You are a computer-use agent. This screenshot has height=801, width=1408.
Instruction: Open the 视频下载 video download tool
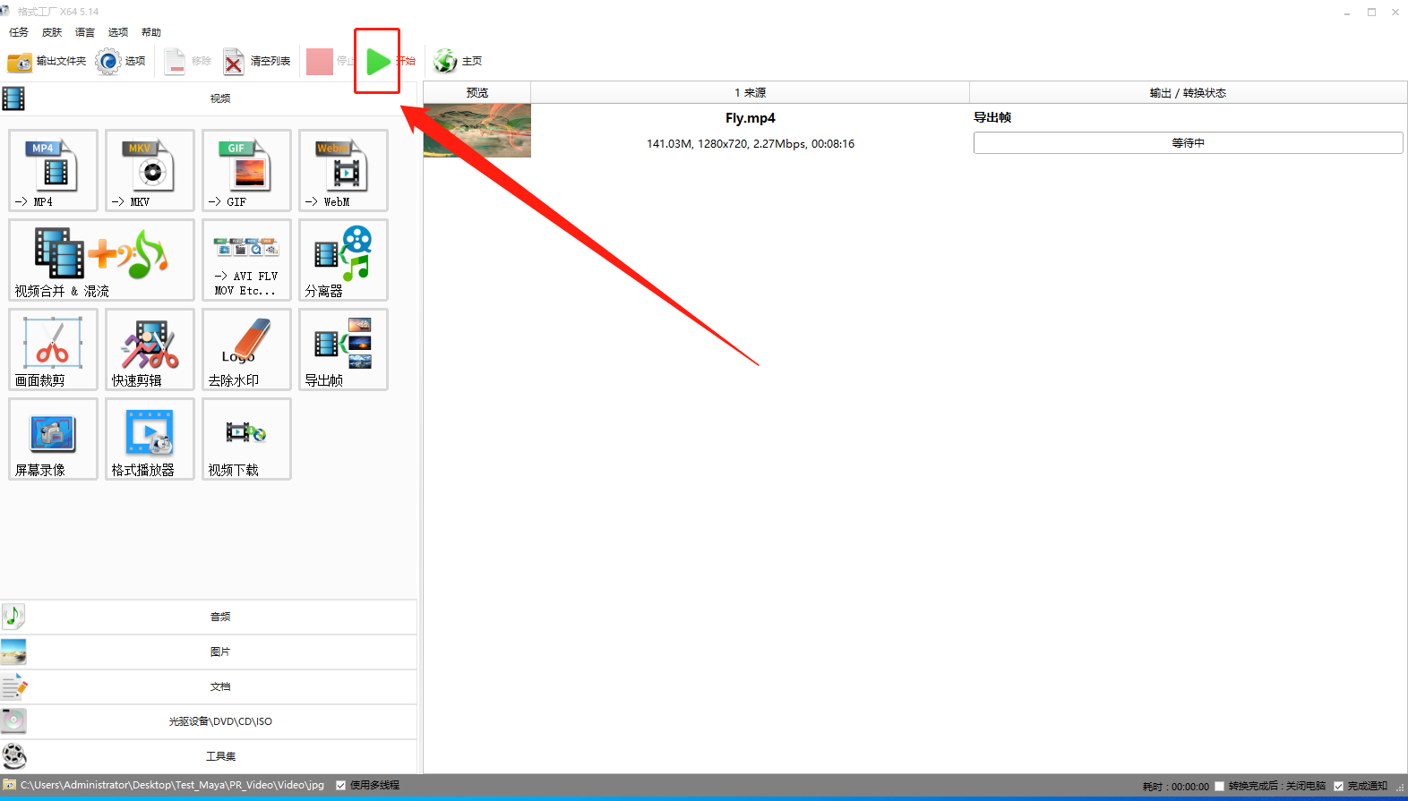click(x=246, y=439)
